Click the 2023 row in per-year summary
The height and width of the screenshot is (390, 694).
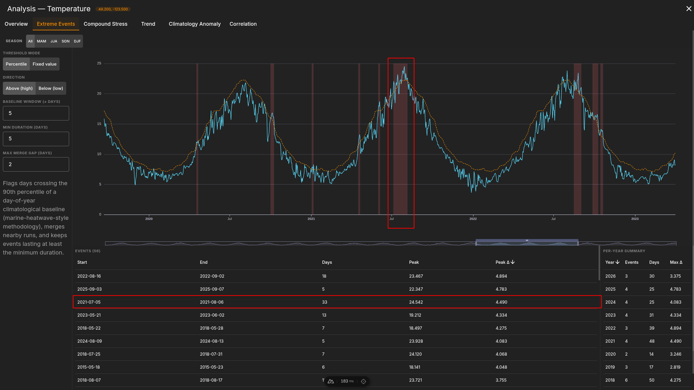coord(647,315)
